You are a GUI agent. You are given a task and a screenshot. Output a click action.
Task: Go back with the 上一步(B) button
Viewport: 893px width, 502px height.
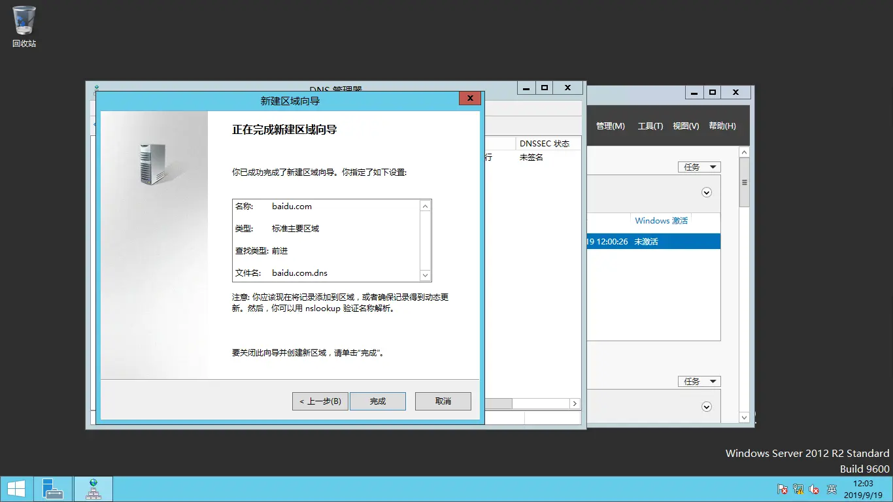320,401
